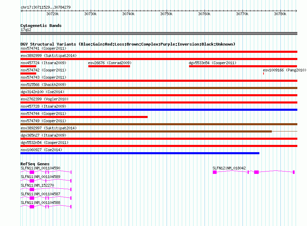307x226 pixels.
Task: Click the esv1009166 (Pang2010) label
Action: [285, 70]
